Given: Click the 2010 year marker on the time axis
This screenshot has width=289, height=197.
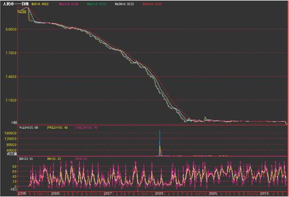Looking at the screenshot, I should pyautogui.click(x=264, y=193).
